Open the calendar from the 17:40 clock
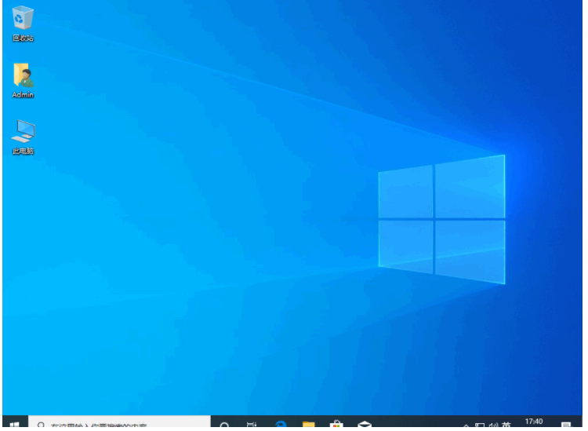Image resolution: width=588 pixels, height=431 pixels. pos(534,423)
